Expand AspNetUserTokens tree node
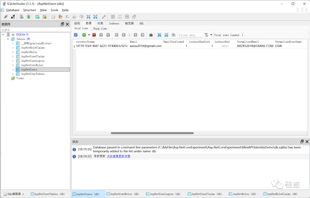 coord(13,74)
